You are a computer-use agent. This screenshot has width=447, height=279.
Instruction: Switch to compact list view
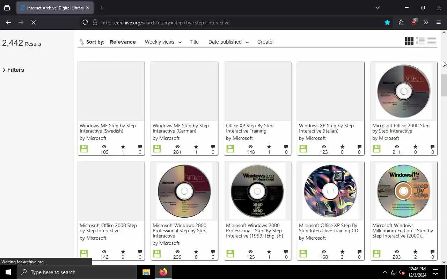[x=432, y=41]
